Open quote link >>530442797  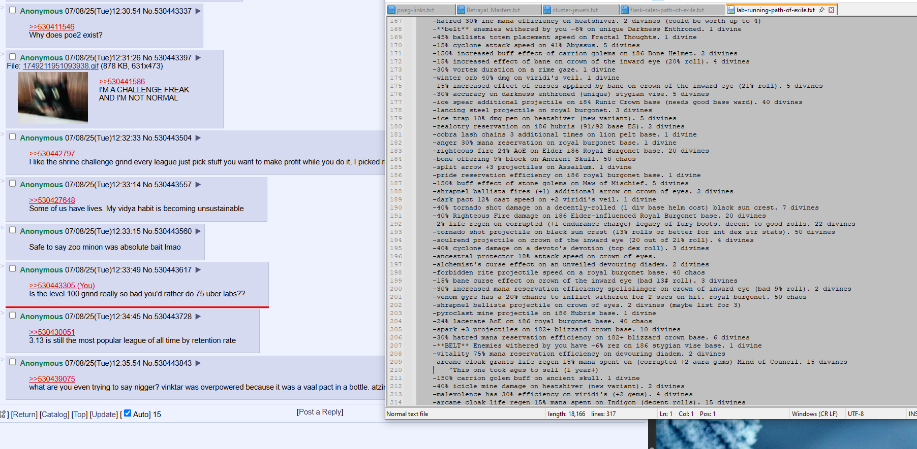click(x=52, y=154)
